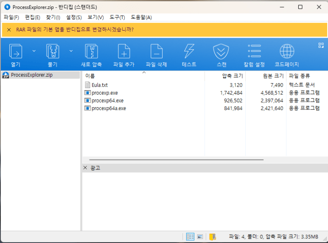Select ProcessExplorer.zip in the tree
This screenshot has width=328, height=243.
31,75
